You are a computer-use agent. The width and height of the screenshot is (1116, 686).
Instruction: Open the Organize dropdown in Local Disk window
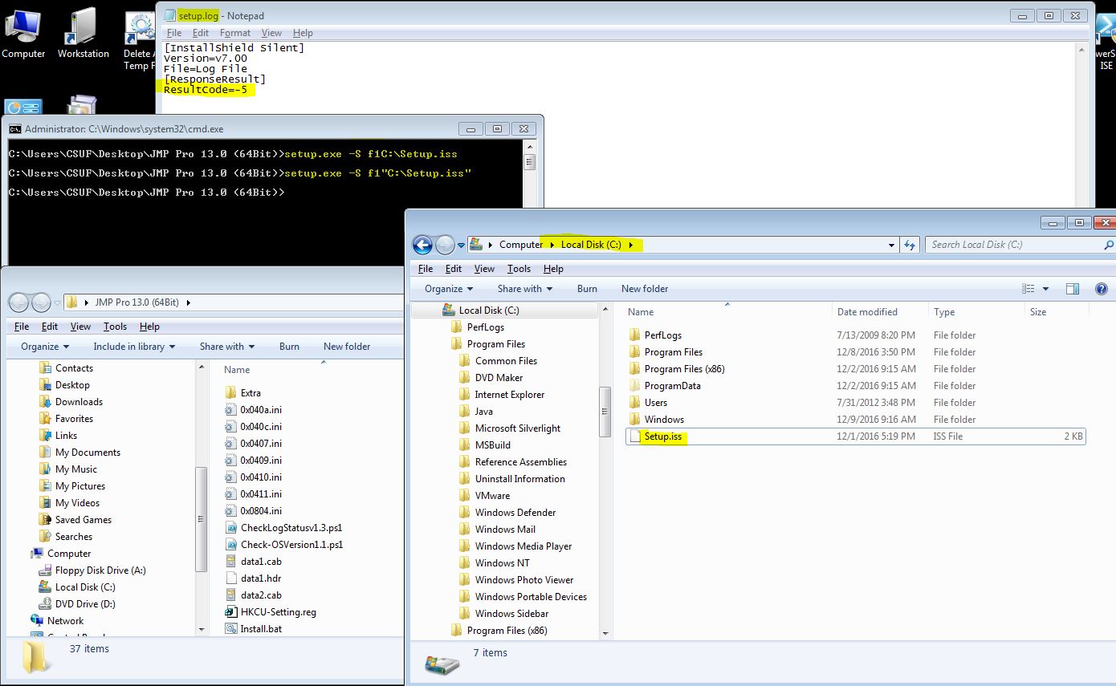(x=449, y=289)
